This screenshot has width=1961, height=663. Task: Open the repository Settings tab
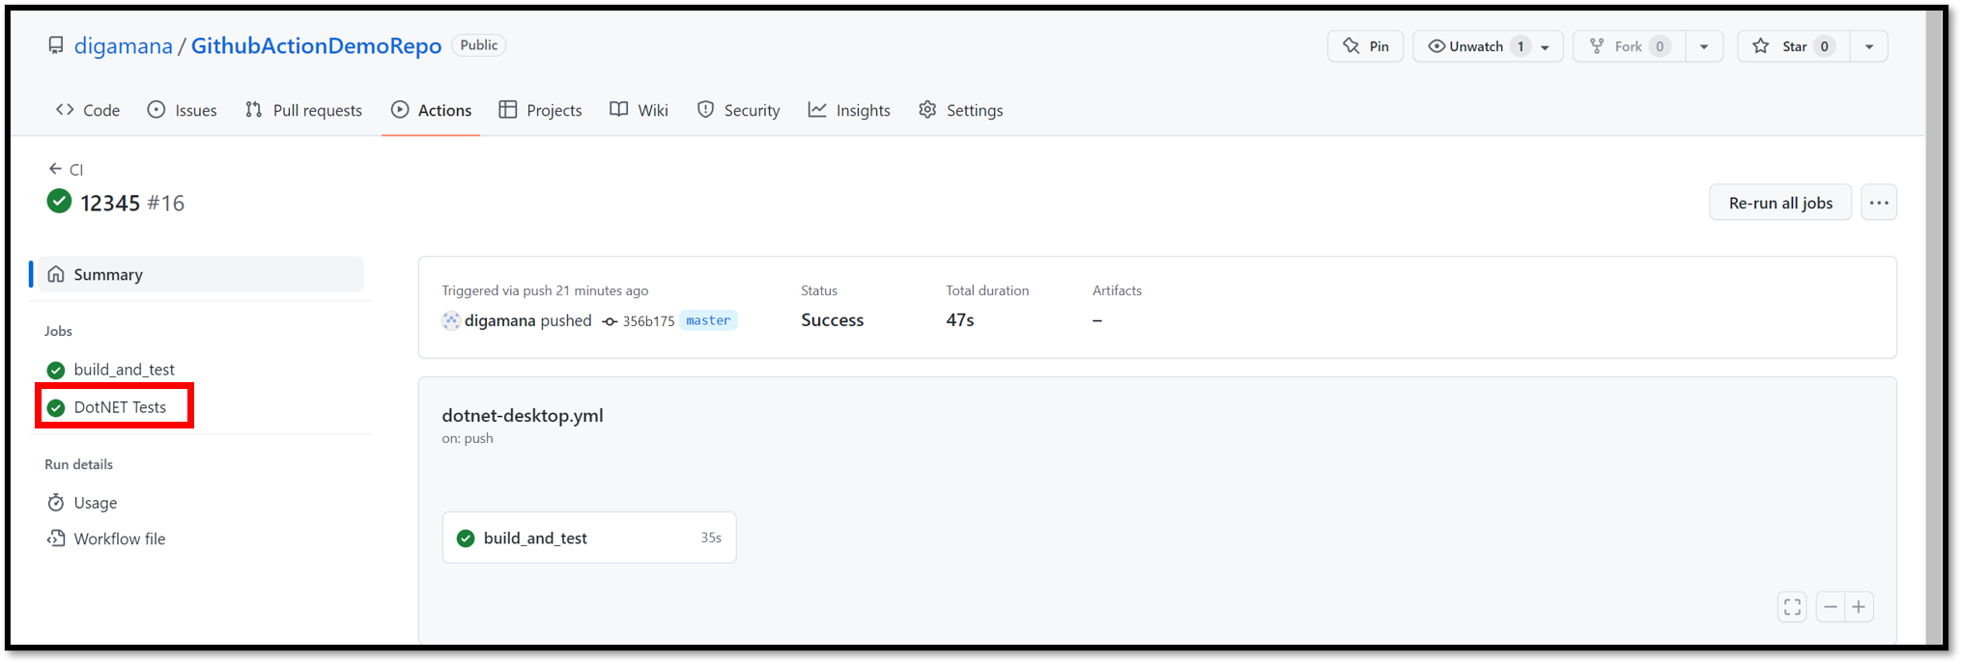pyautogui.click(x=960, y=110)
